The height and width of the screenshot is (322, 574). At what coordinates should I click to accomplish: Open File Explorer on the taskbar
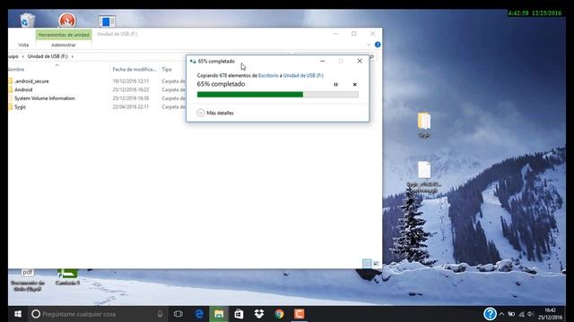(219, 314)
